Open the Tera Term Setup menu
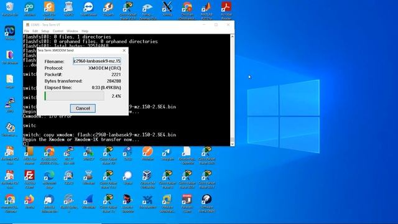 45,31
